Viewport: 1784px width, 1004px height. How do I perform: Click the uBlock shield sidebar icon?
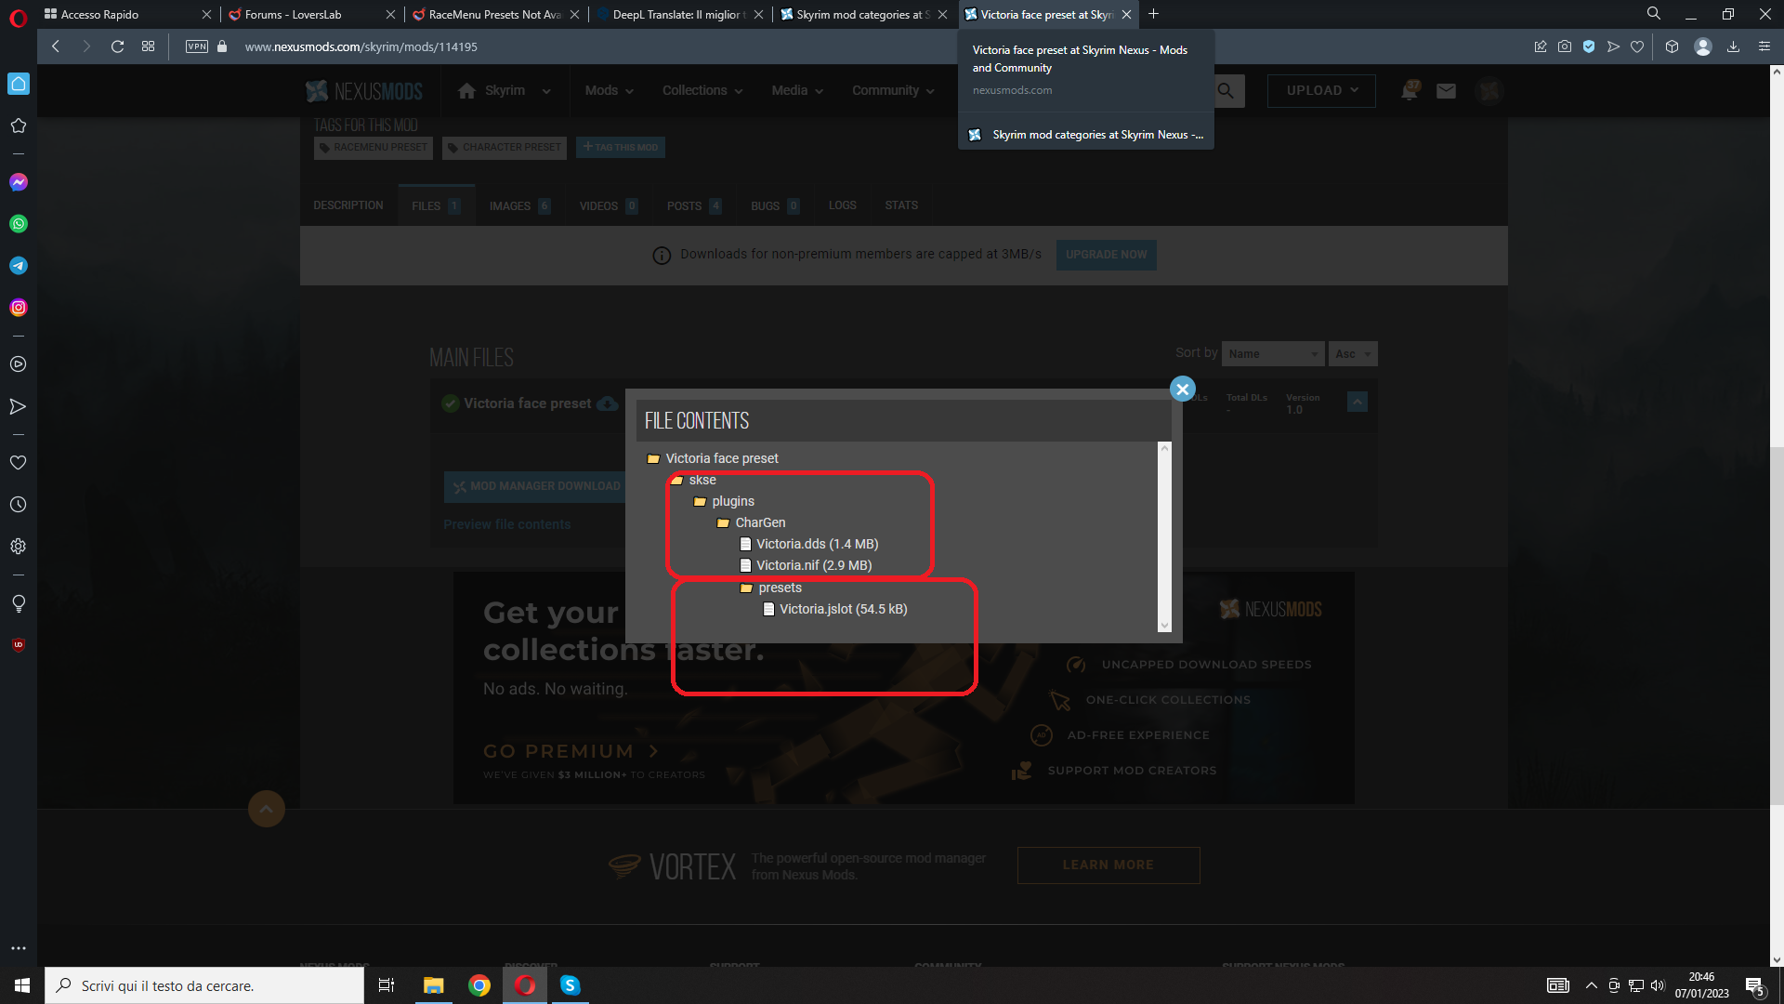pos(19,644)
